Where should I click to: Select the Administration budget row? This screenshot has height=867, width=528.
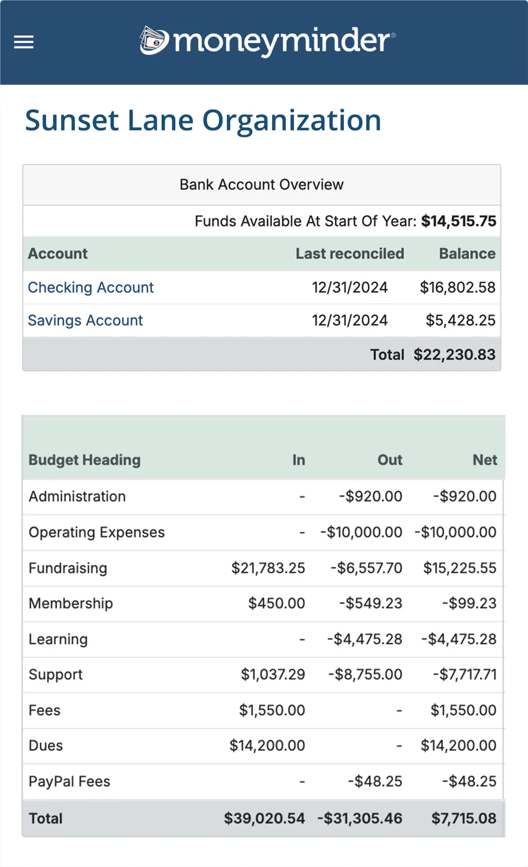pos(77,496)
